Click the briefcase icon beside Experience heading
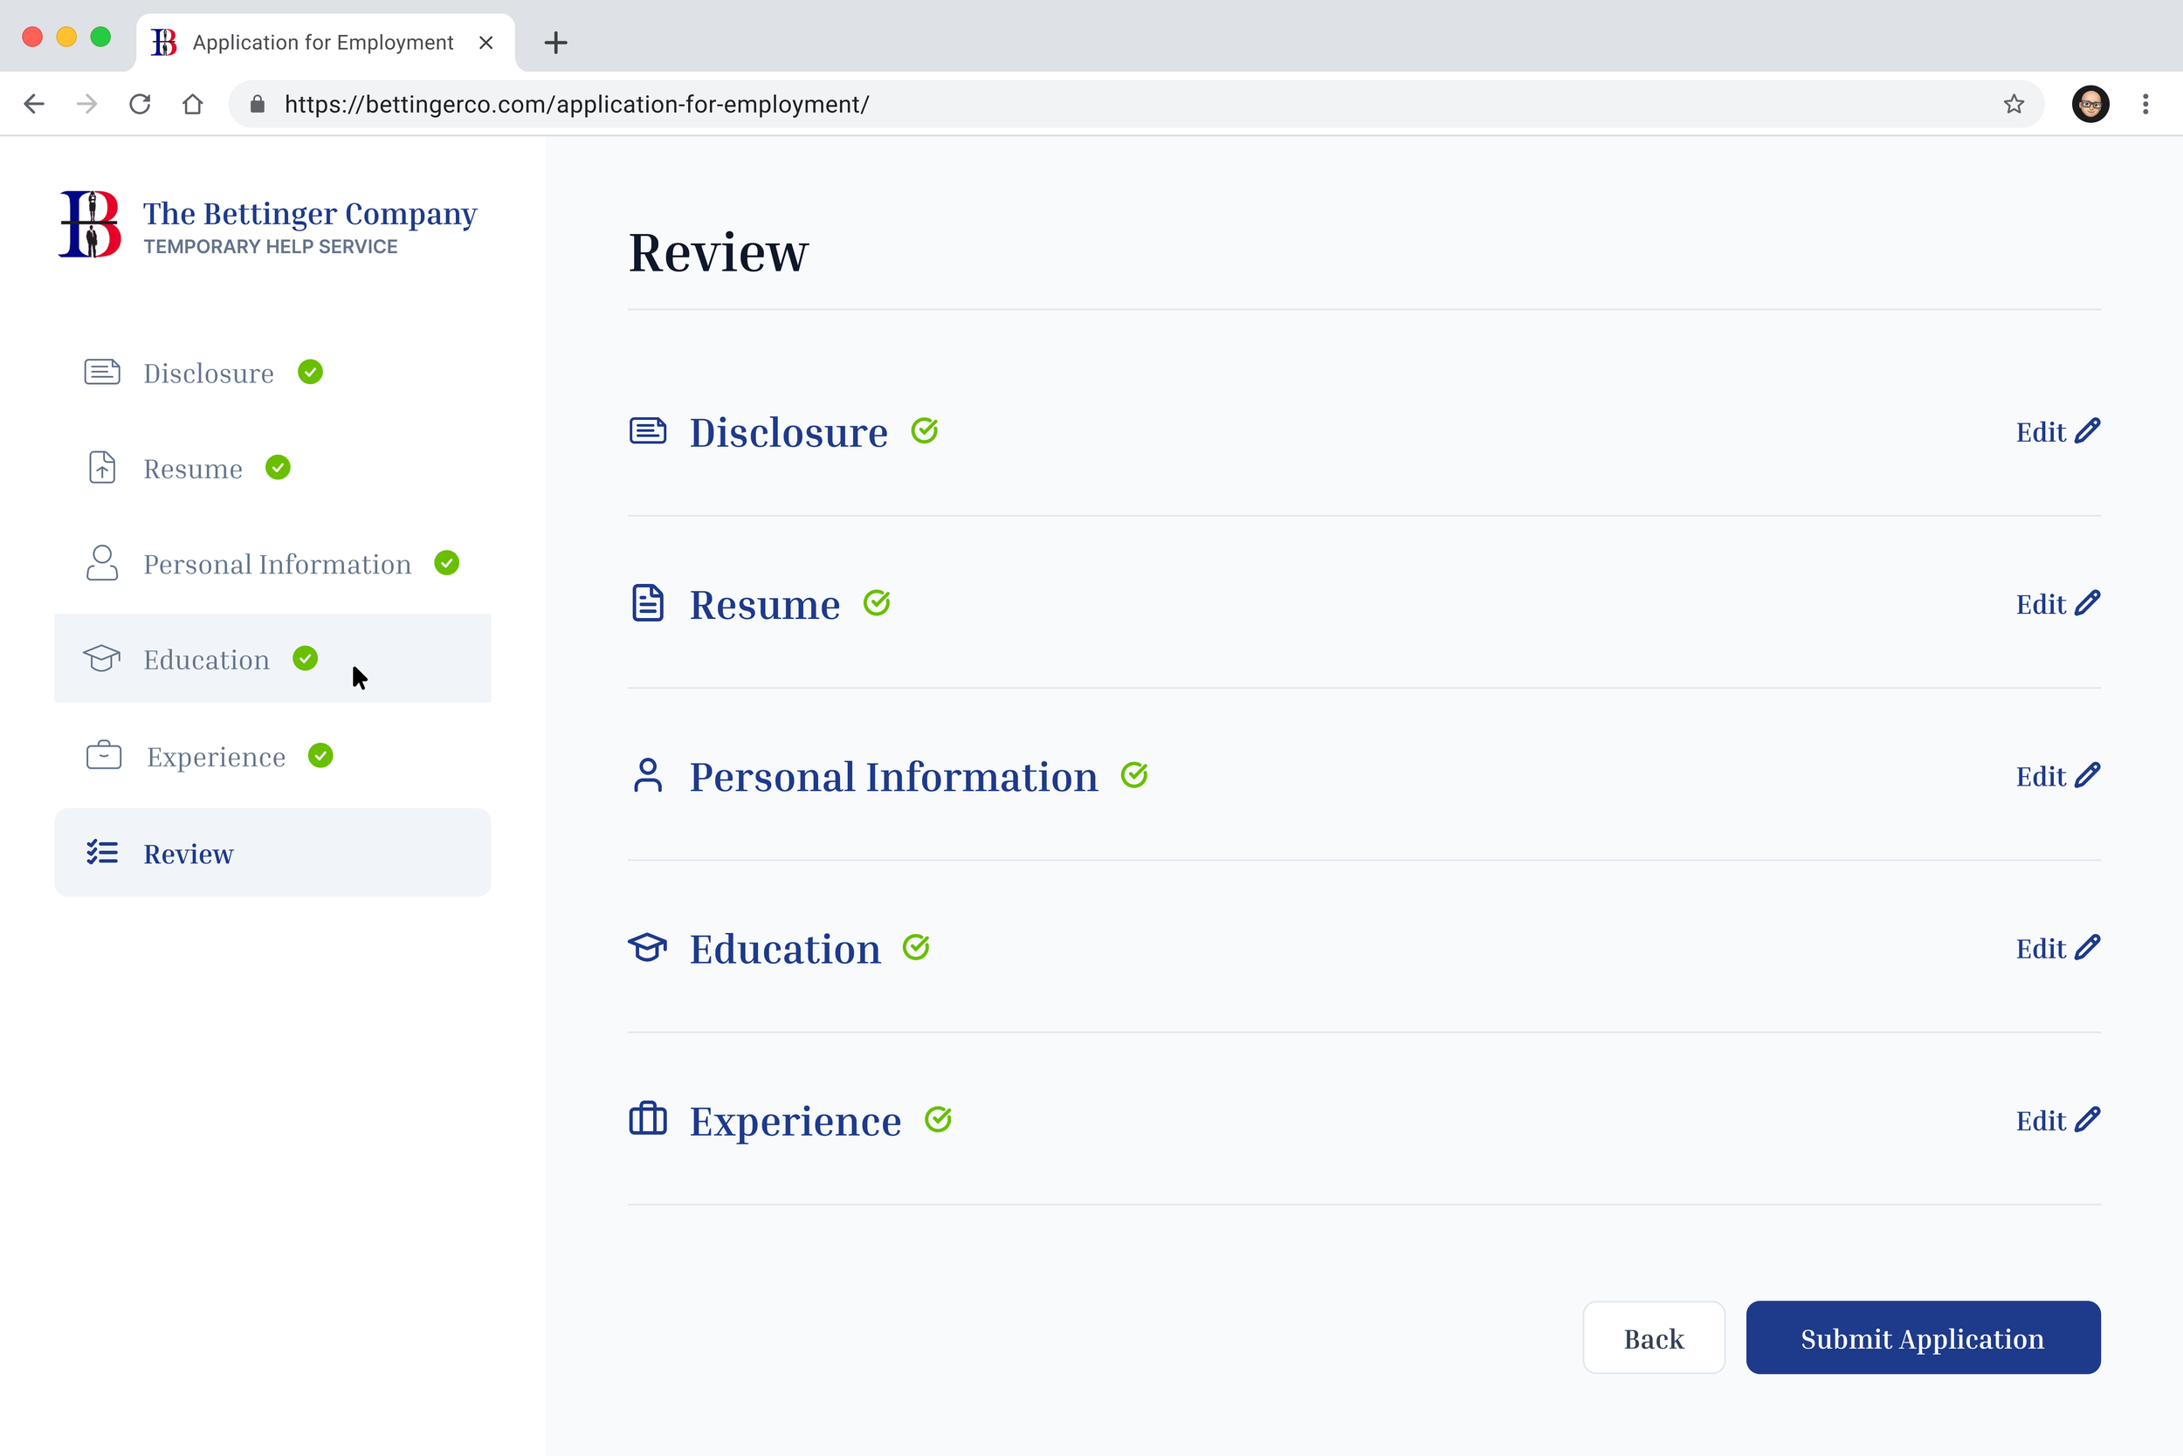Screen dimensions: 2183x1456 coord(647,1119)
